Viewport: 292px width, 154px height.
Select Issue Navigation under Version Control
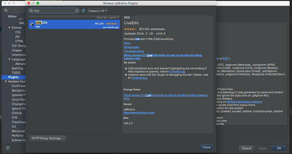[18, 100]
